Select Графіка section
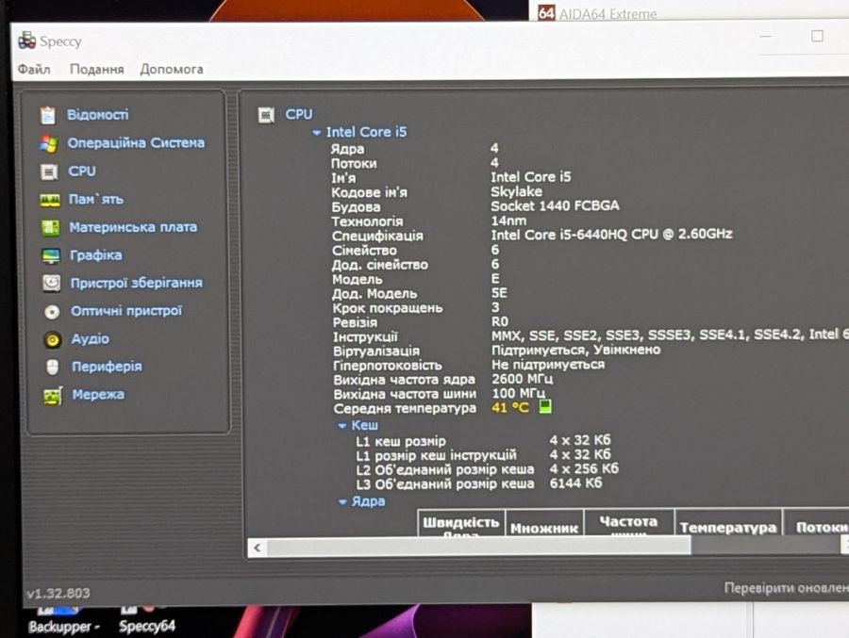 pyautogui.click(x=96, y=254)
